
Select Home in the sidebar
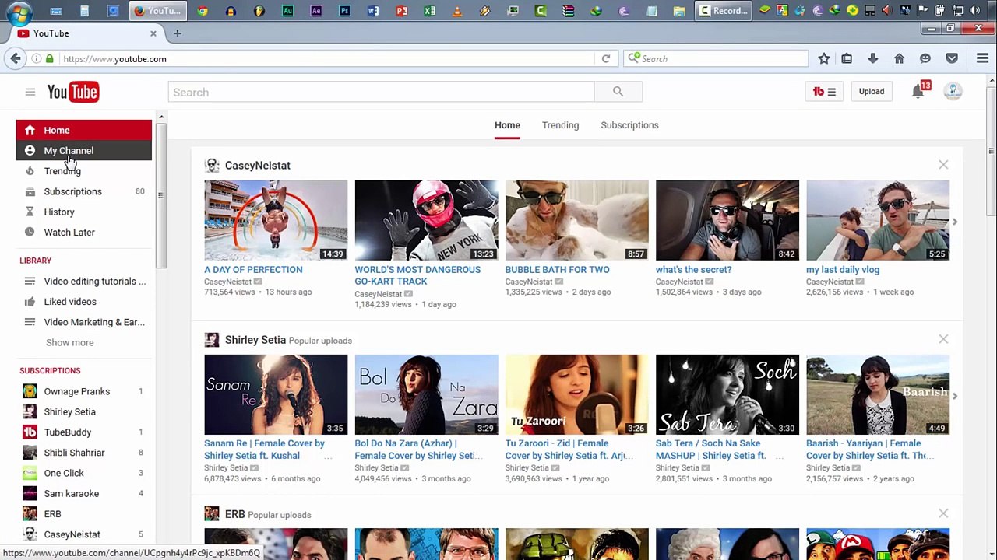[x=84, y=130]
